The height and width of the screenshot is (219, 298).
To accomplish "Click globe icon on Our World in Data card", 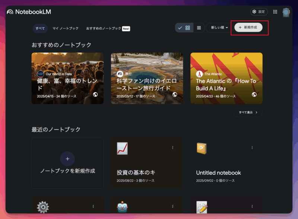I will [95, 94].
